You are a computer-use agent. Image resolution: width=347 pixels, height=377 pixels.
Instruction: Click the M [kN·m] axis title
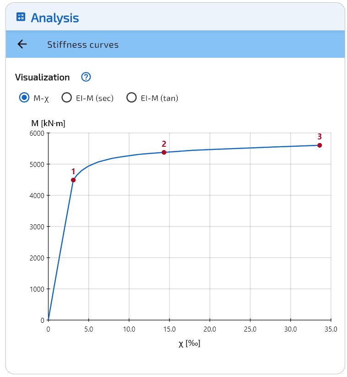pyautogui.click(x=48, y=123)
